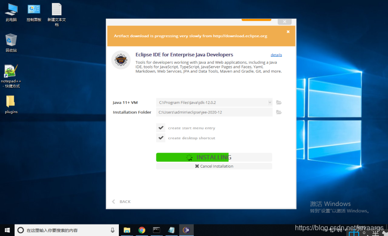This screenshot has height=236, width=388.
Task: Open the command prompt taskbar icon
Action: pos(156,230)
